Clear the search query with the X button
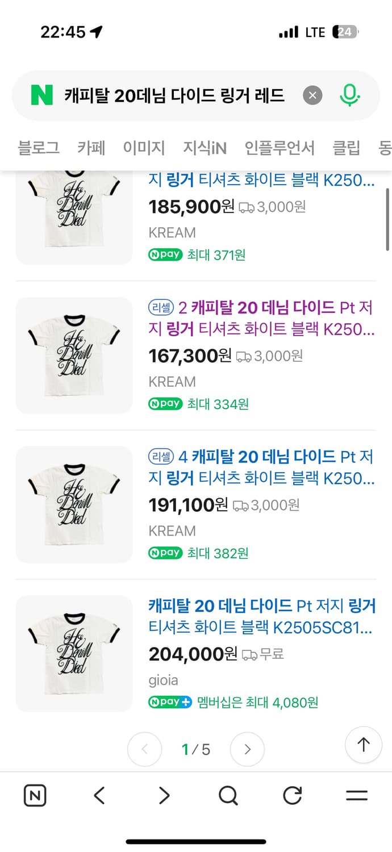 coord(312,95)
